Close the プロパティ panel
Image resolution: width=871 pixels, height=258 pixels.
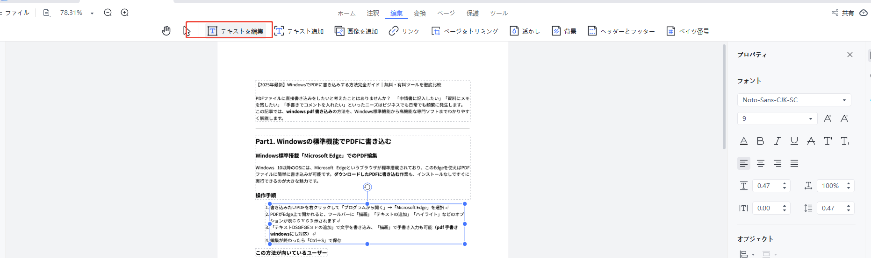(x=850, y=55)
